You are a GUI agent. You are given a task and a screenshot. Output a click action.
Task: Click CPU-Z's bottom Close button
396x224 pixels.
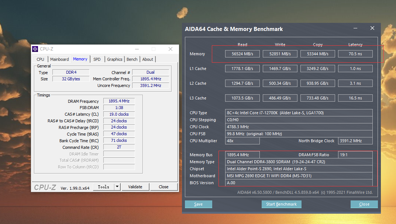pos(163,187)
